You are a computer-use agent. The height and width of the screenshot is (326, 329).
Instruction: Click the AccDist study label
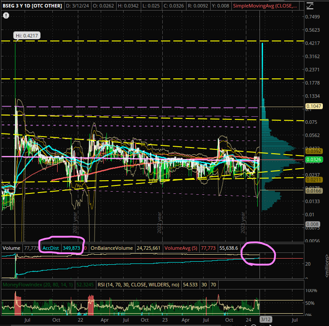(51, 248)
